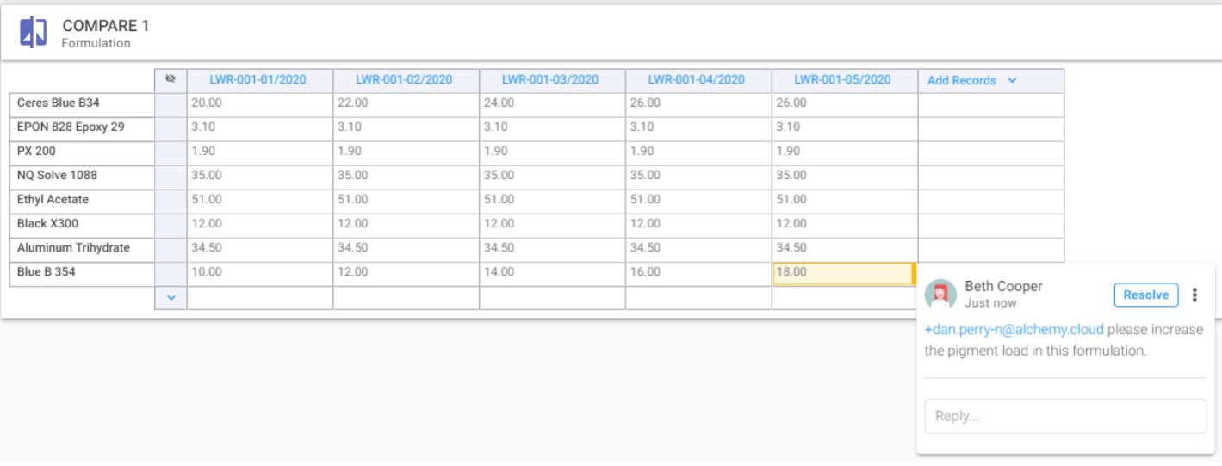This screenshot has width=1222, height=466.
Task: Click the 16.00 cell for Blue B 354
Action: 698,272
